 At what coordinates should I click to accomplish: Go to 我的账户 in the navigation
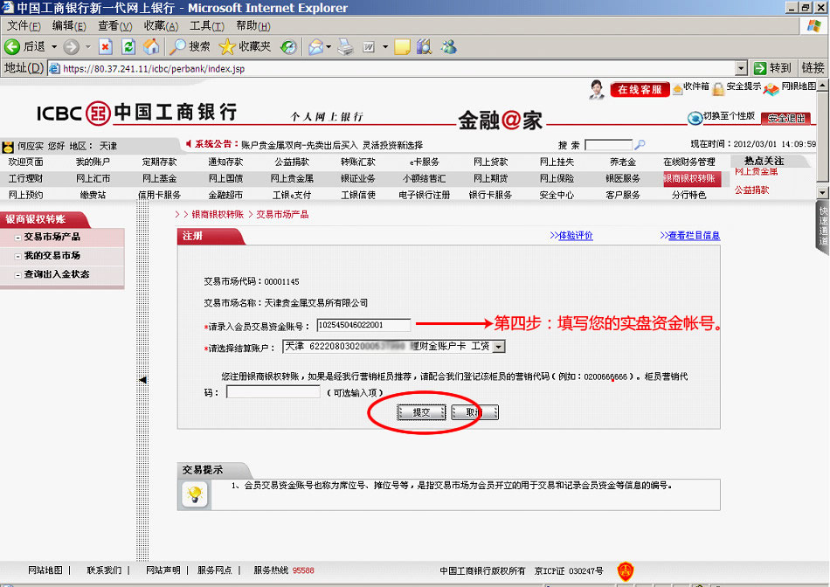(93, 162)
